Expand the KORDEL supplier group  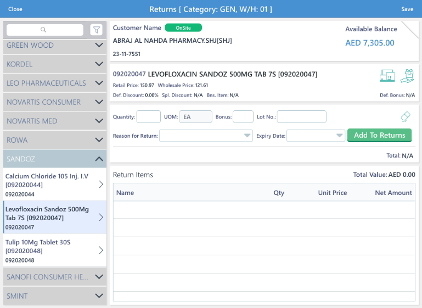tap(55, 64)
